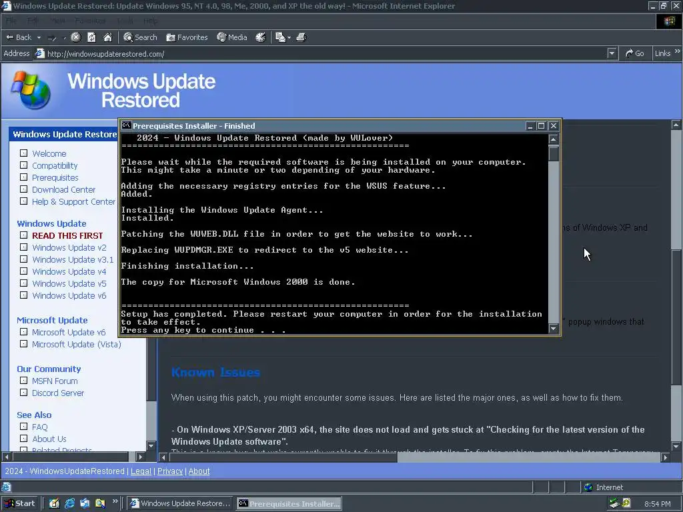Click the Forward arrow button

pos(52,37)
